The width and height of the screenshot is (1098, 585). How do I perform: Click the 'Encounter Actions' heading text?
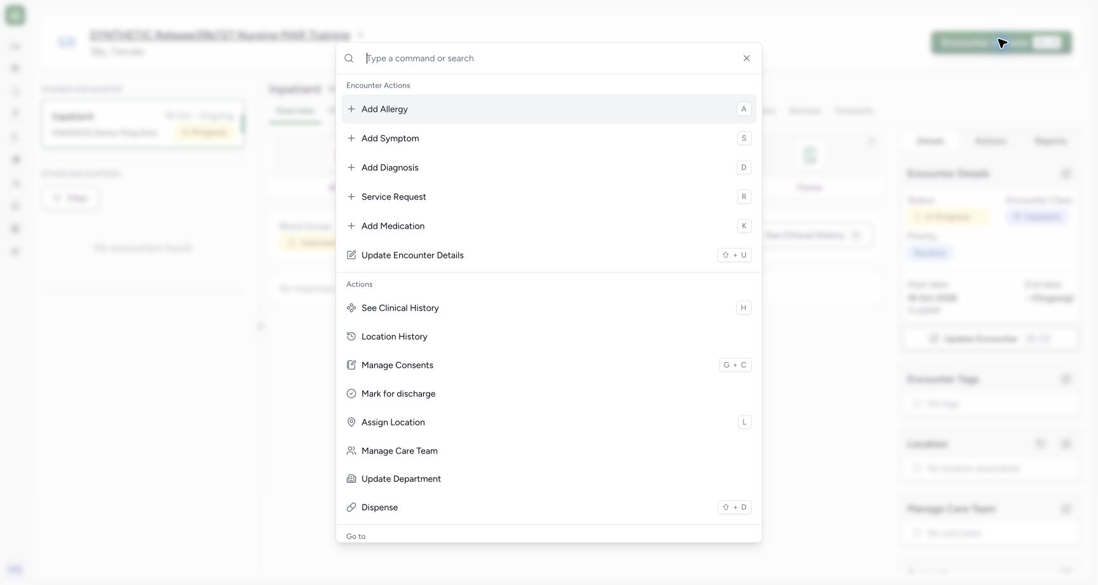[378, 86]
